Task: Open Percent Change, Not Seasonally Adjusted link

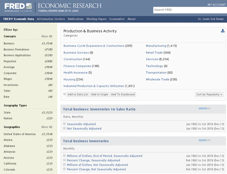Action: [96, 169]
